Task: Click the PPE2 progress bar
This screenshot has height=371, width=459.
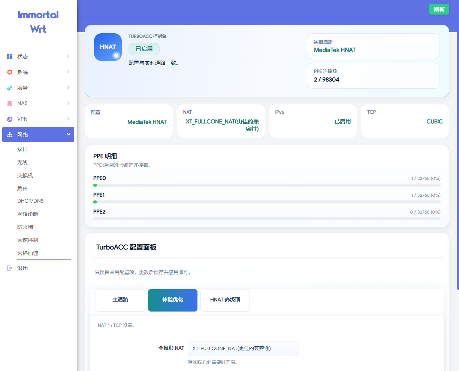Action: pyautogui.click(x=267, y=219)
